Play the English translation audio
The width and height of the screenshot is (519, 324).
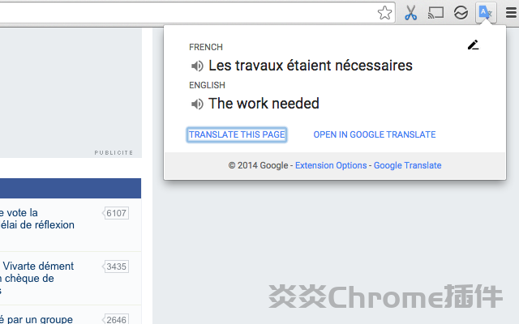pos(196,104)
